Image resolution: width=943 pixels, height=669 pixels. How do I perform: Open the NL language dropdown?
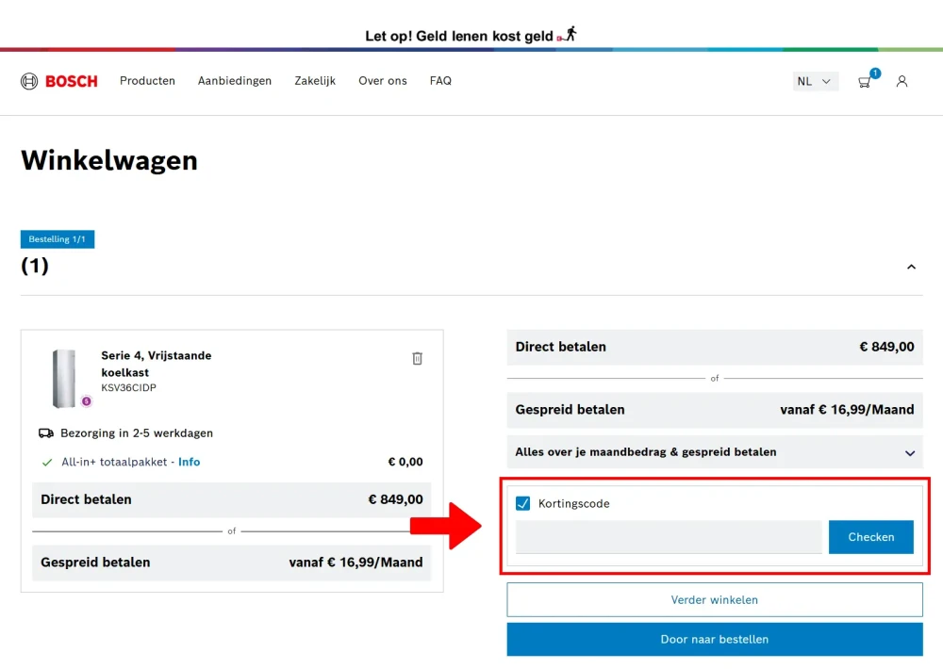815,81
